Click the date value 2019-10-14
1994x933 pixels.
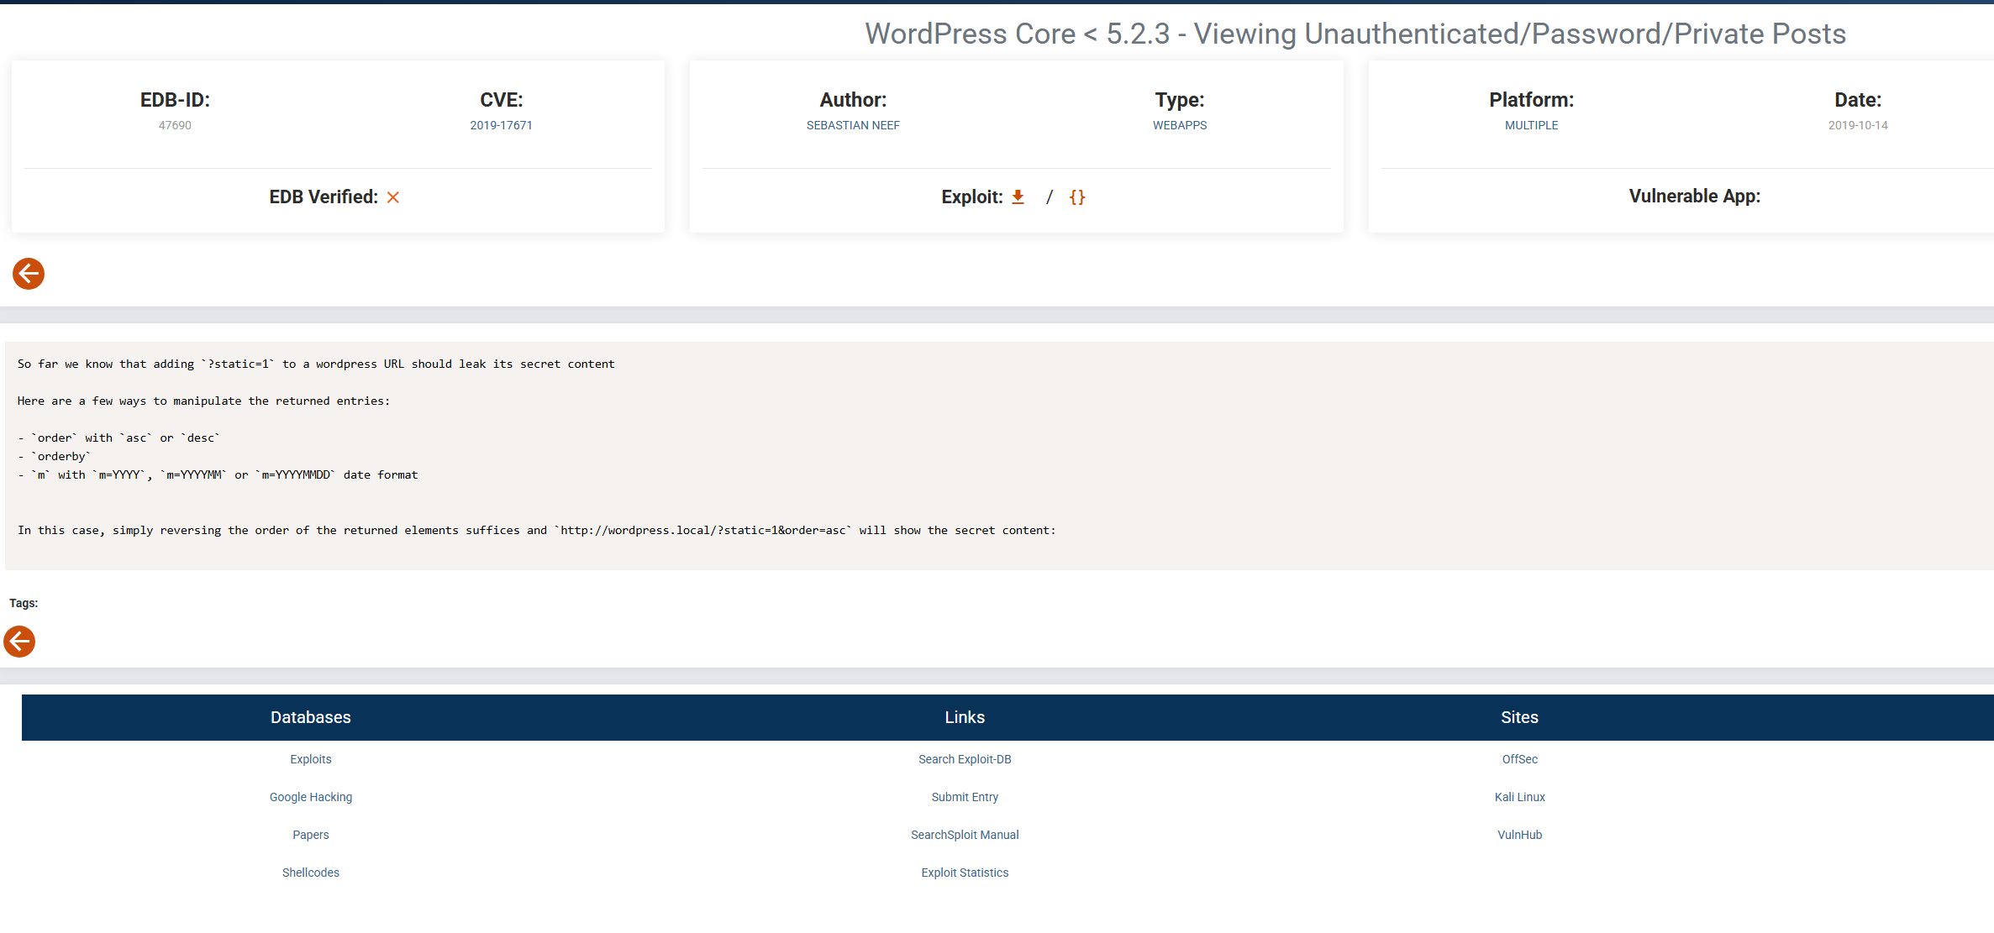click(x=1858, y=125)
